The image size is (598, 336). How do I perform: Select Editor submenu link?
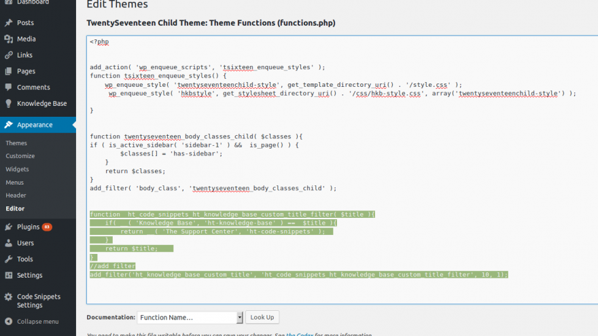point(15,209)
